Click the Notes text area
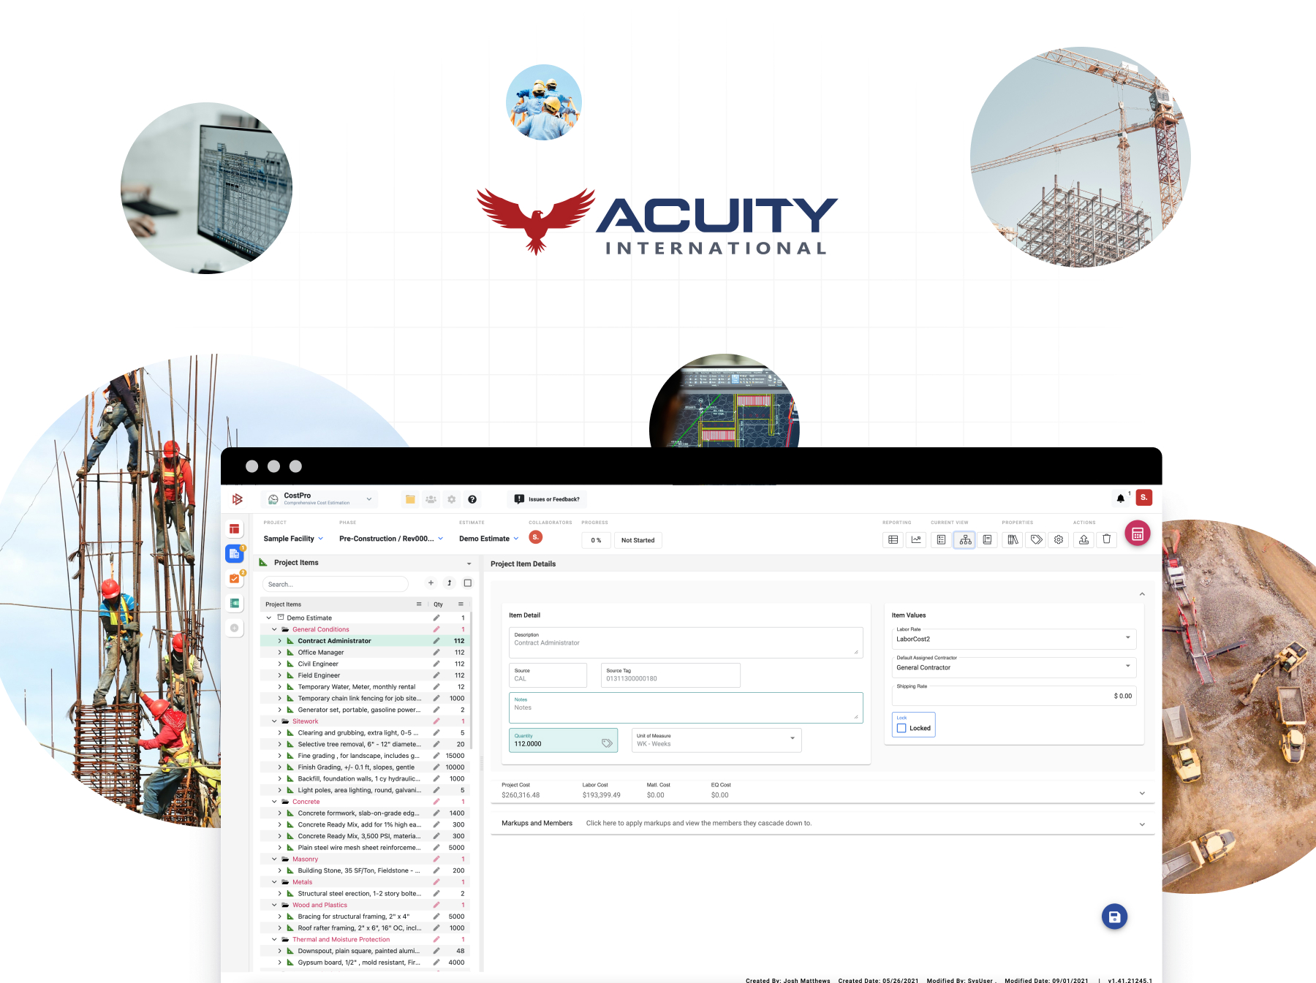Image resolution: width=1316 pixels, height=983 pixels. 686,707
